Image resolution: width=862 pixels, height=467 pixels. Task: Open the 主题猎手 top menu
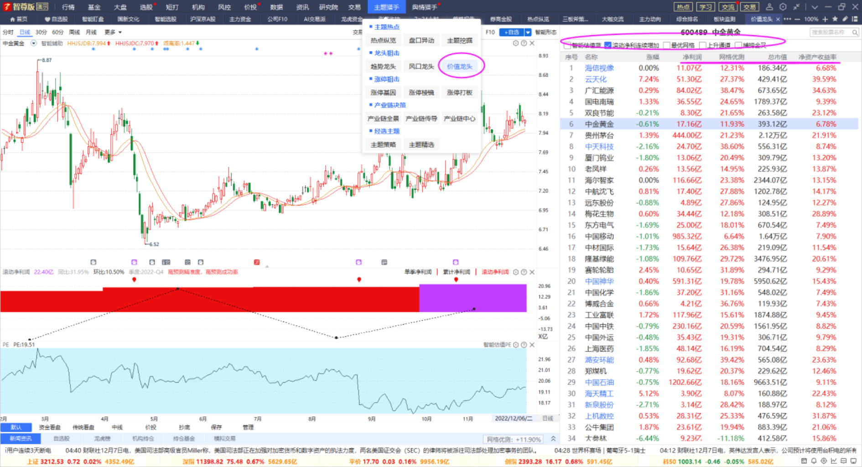(x=386, y=7)
